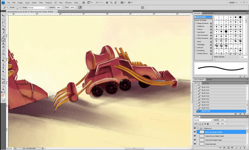Open the Fill arrow in Layers panel
The height and width of the screenshot is (150, 249).
tap(226, 124)
